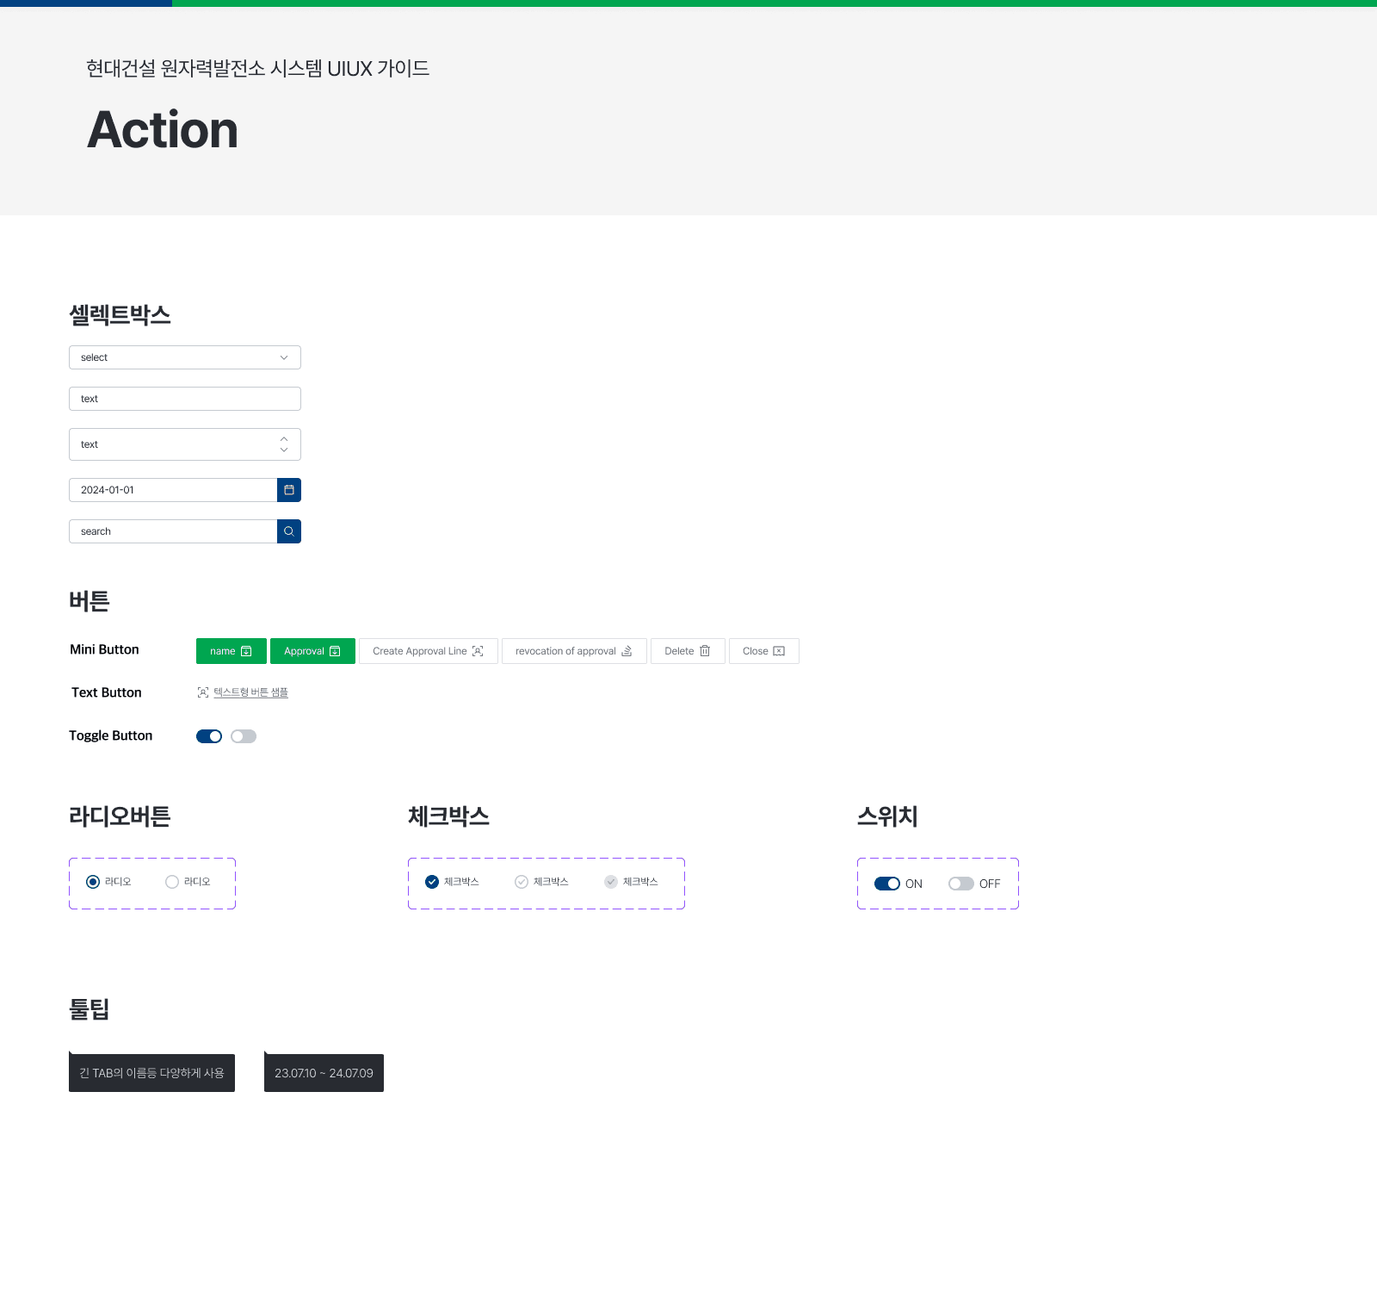This screenshot has height=1309, width=1377.
Task: Click into the search input field
Action: pyautogui.click(x=172, y=531)
